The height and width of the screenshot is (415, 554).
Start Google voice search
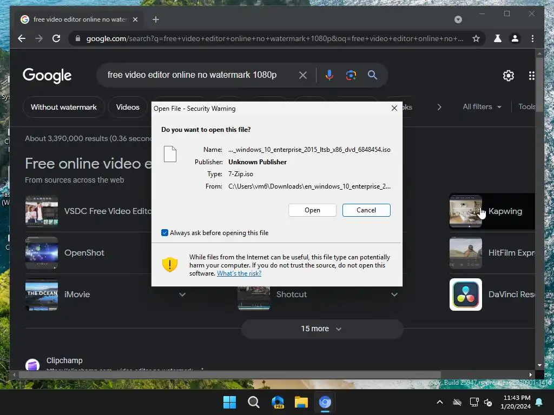(x=329, y=75)
